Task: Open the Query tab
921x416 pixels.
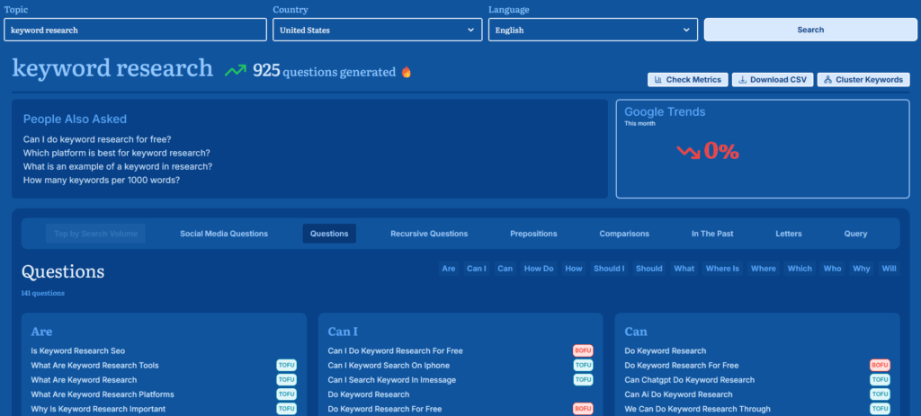Action: 856,234
